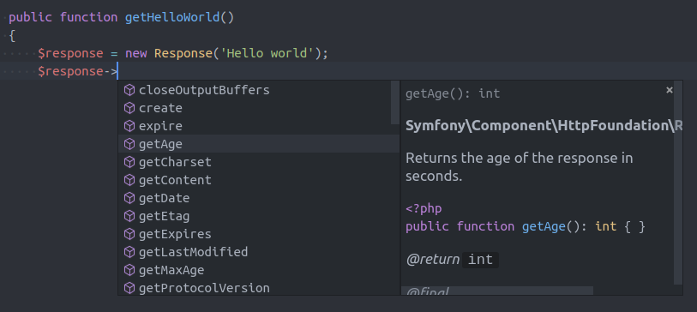Select the getAge completion suggestion
The image size is (697, 312).
[x=259, y=144]
